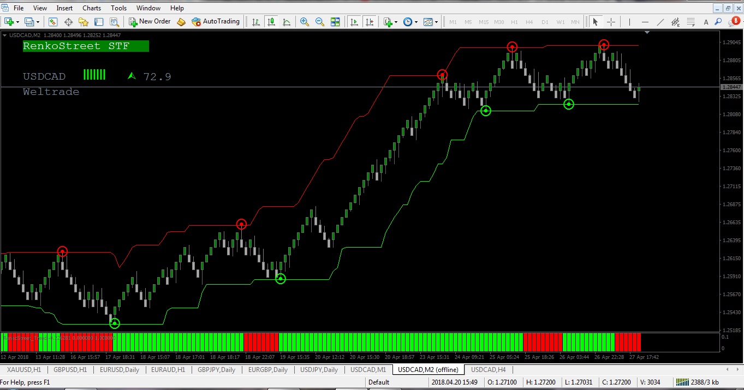This screenshot has width=744, height=390.
Task: Select the Fibonacci Retracement tool
Action: coord(691,22)
